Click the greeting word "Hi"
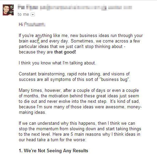This screenshot has height=156, width=157. click(21, 24)
